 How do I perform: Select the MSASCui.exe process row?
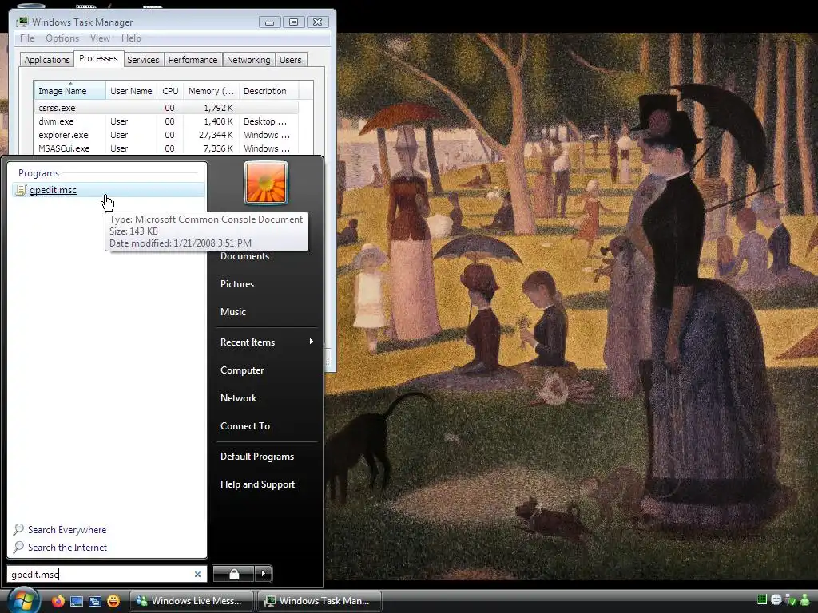(166, 148)
